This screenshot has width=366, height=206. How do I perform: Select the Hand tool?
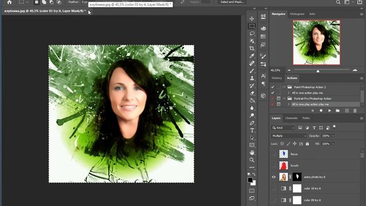pyautogui.click(x=252, y=153)
